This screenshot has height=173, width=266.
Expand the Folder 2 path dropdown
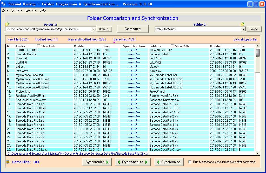pyautogui.click(x=243, y=29)
